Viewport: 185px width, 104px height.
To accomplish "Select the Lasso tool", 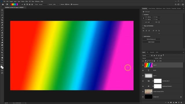I will (x=2, y=15).
